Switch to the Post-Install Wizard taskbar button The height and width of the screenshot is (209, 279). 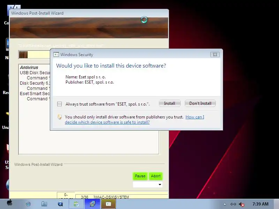point(92,204)
